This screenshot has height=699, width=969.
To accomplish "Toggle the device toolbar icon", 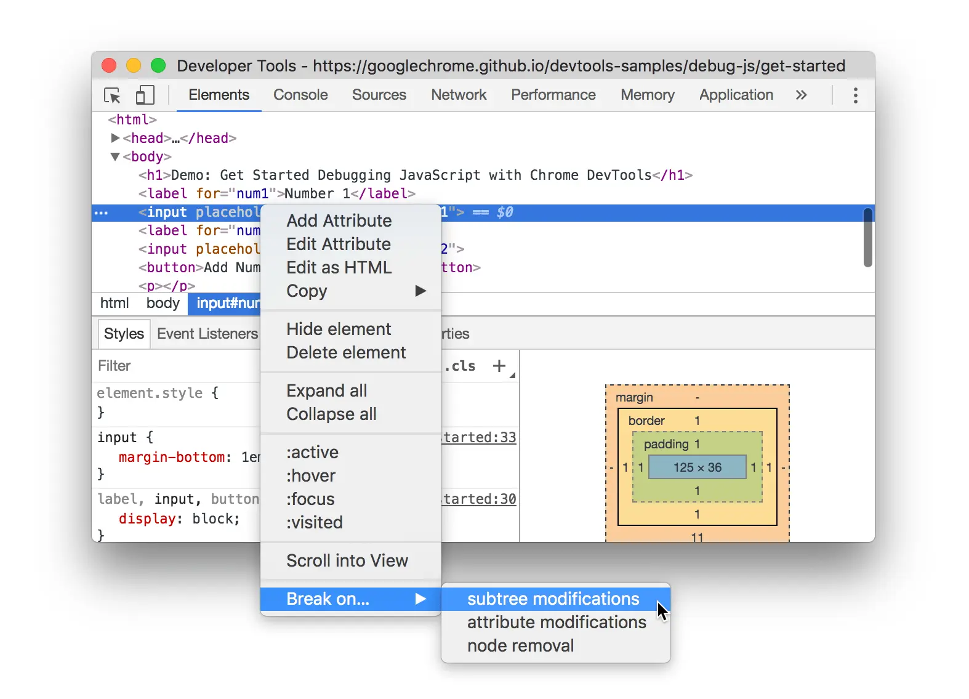I will (145, 95).
